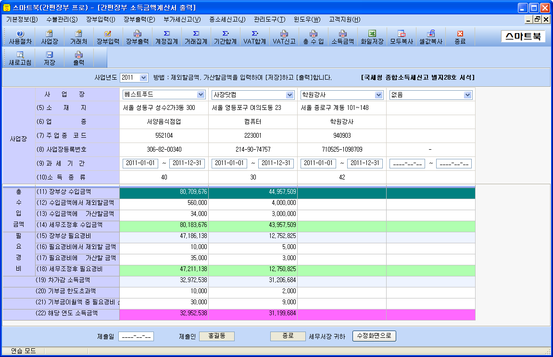Click the 기간합계 toolbar icon

click(x=225, y=37)
